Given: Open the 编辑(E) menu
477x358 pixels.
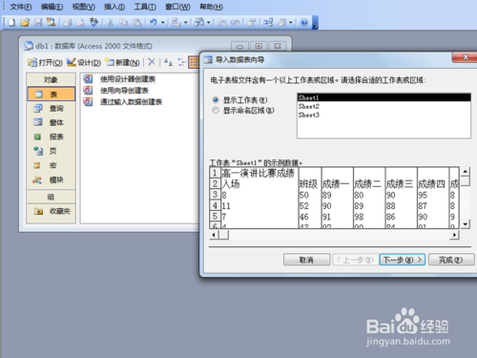Looking at the screenshot, I should 52,7.
